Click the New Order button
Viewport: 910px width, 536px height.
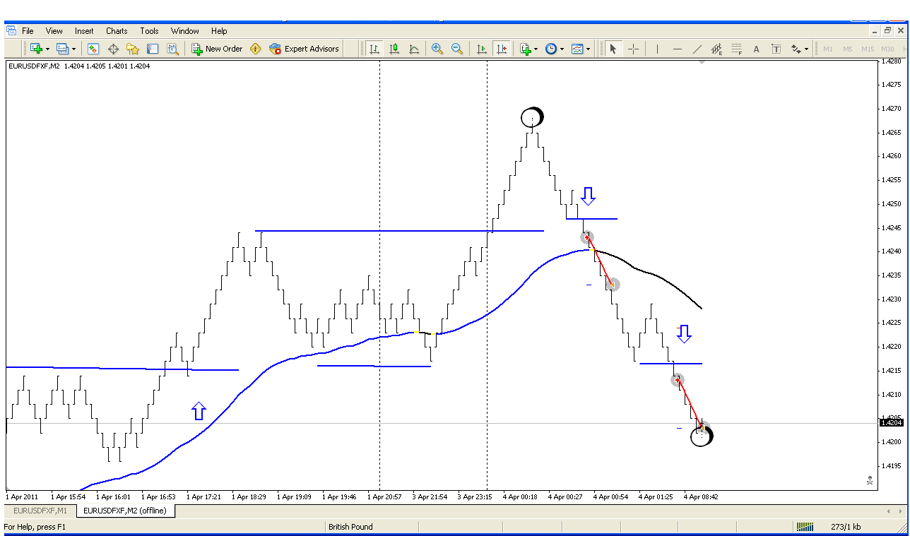217,49
